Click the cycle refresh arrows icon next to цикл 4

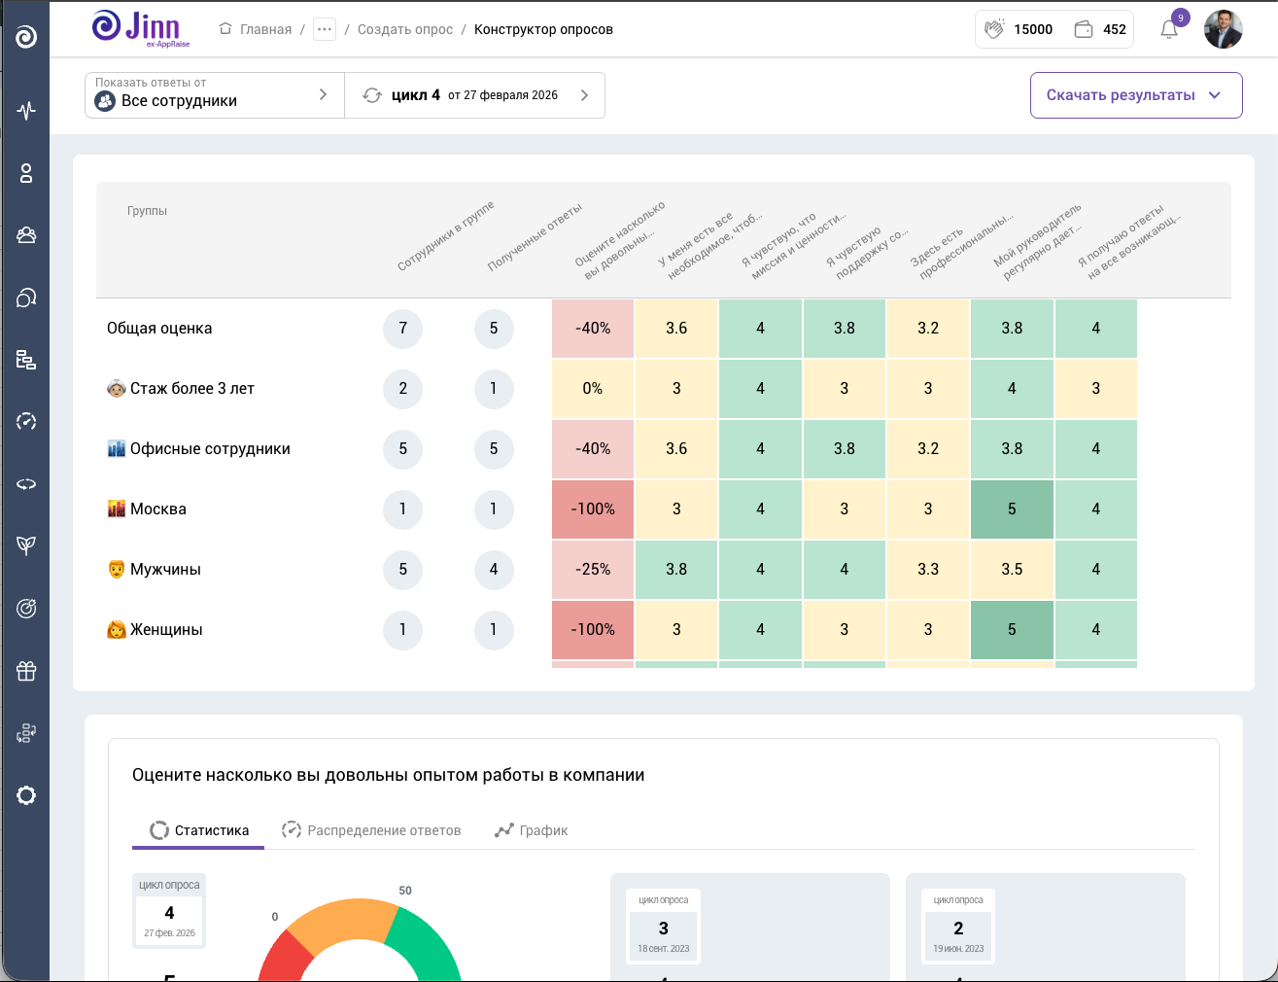tap(372, 95)
